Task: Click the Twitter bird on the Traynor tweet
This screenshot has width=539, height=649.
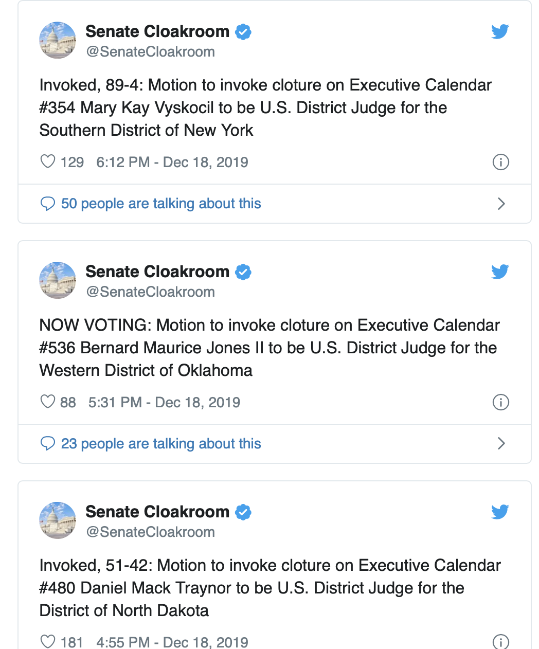Action: (500, 512)
